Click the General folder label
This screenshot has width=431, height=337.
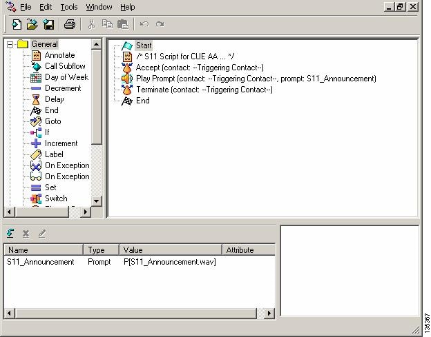45,44
